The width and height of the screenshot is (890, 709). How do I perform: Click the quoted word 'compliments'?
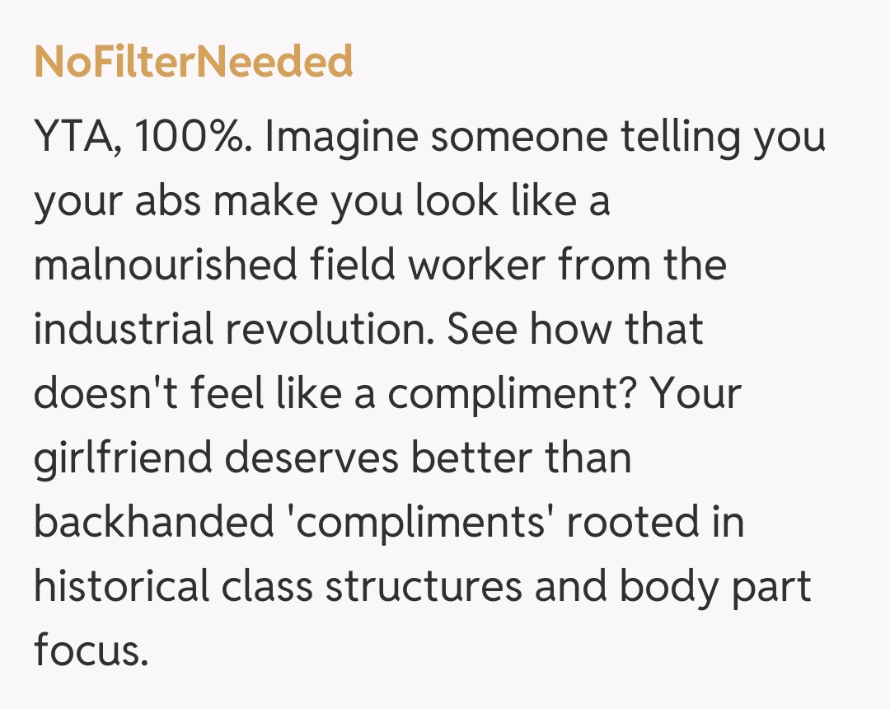tap(417, 522)
